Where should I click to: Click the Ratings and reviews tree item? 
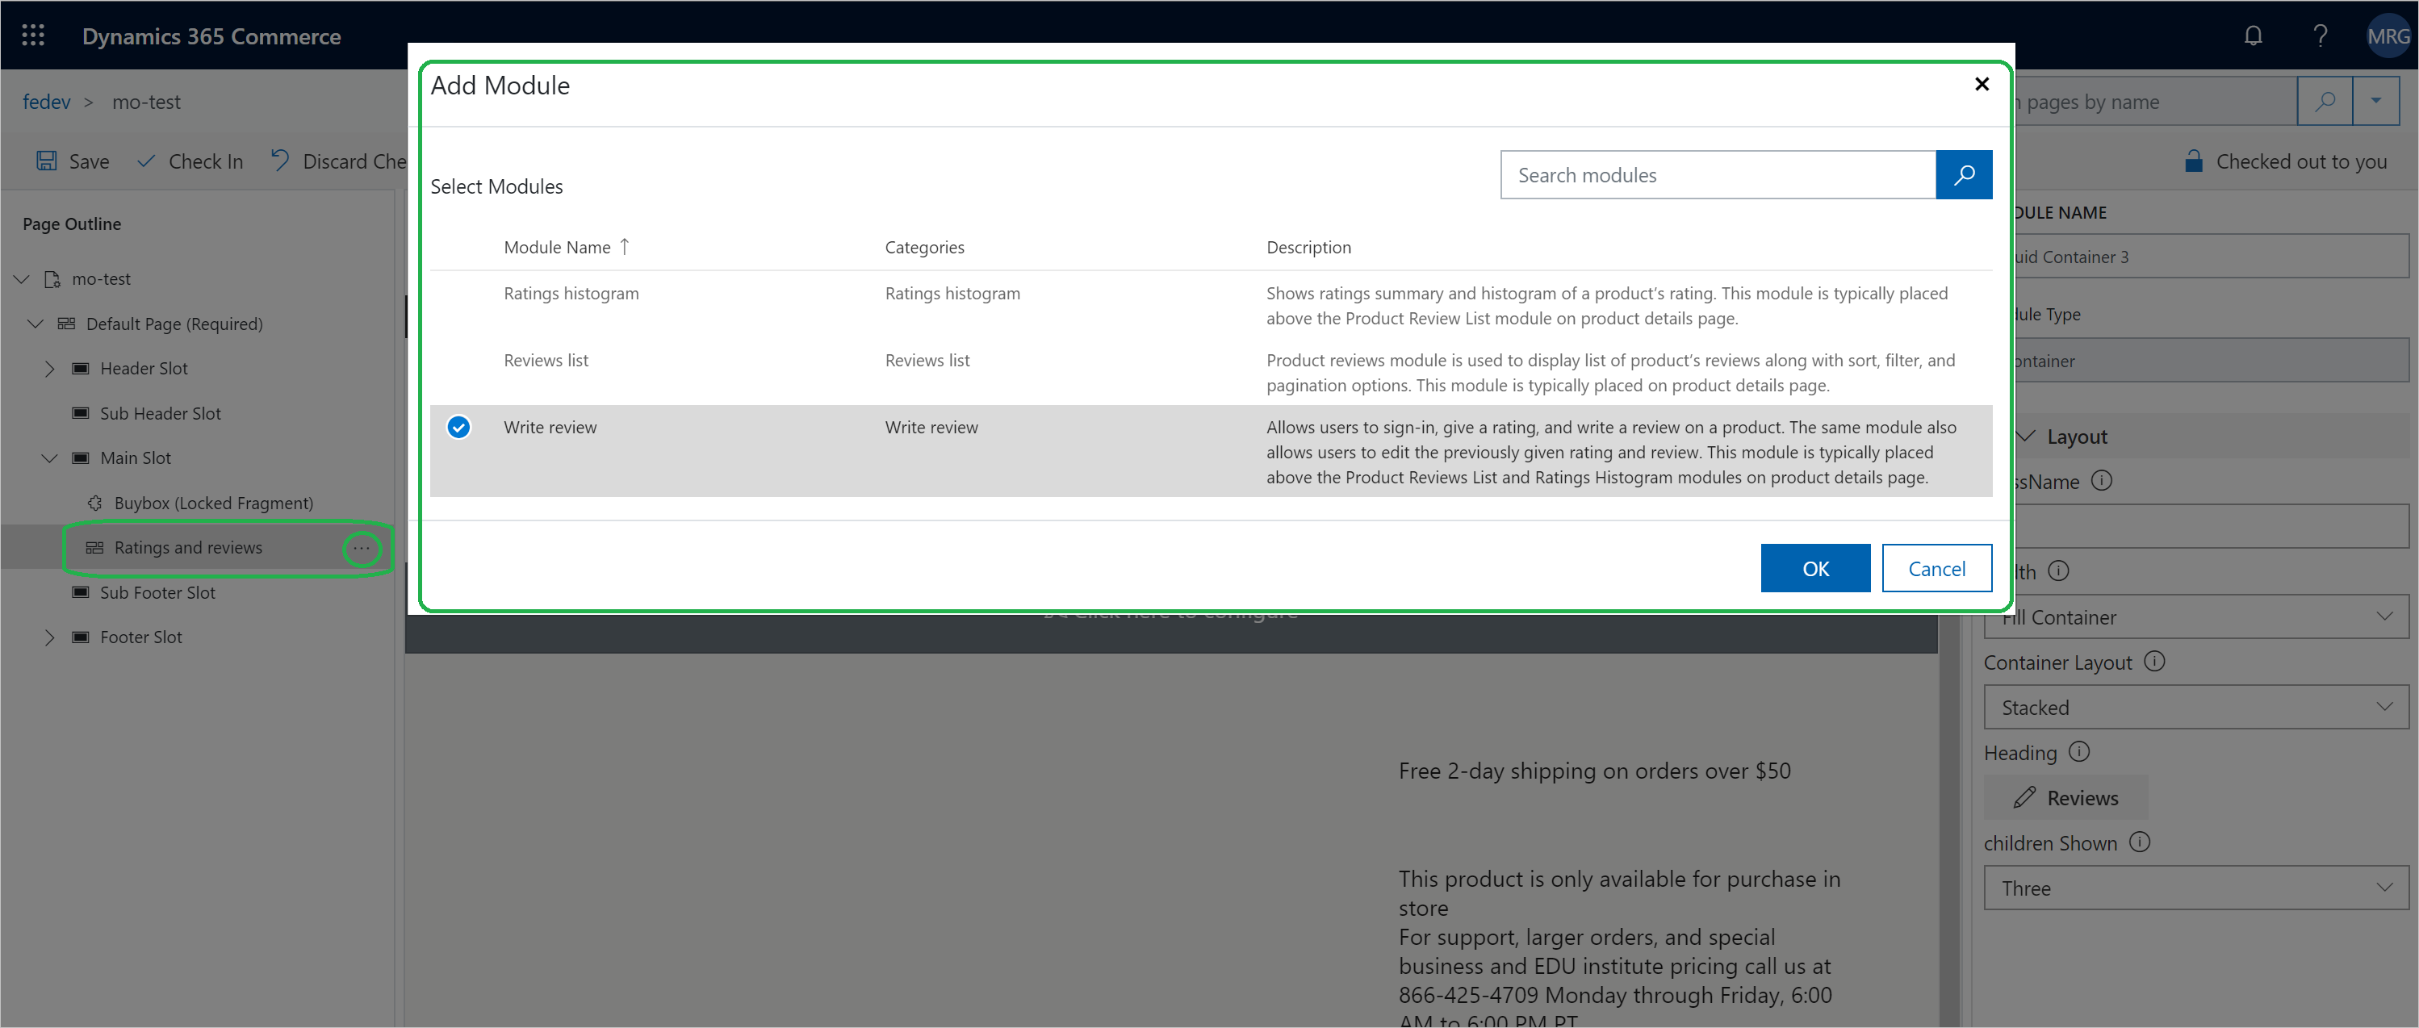[186, 547]
